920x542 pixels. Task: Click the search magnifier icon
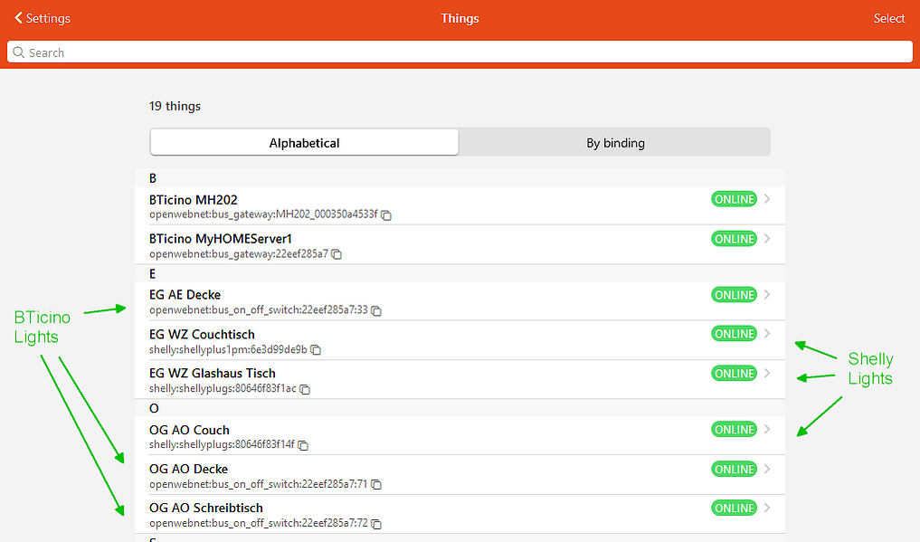19,52
